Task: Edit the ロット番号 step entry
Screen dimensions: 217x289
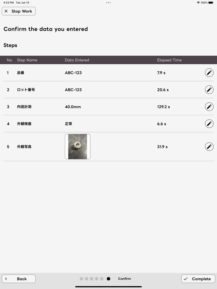Action: (209, 90)
